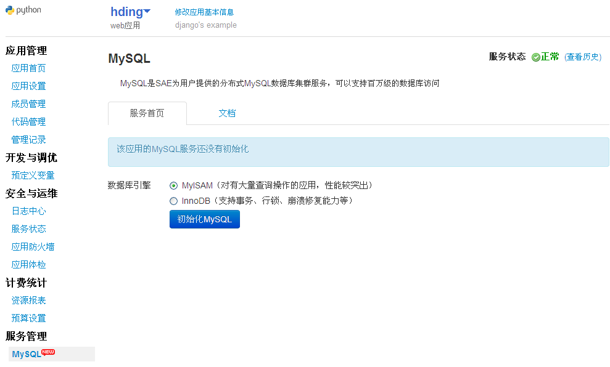Open the hding app dropdown arrow
Image resolution: width=610 pixels, height=367 pixels.
[x=147, y=12]
